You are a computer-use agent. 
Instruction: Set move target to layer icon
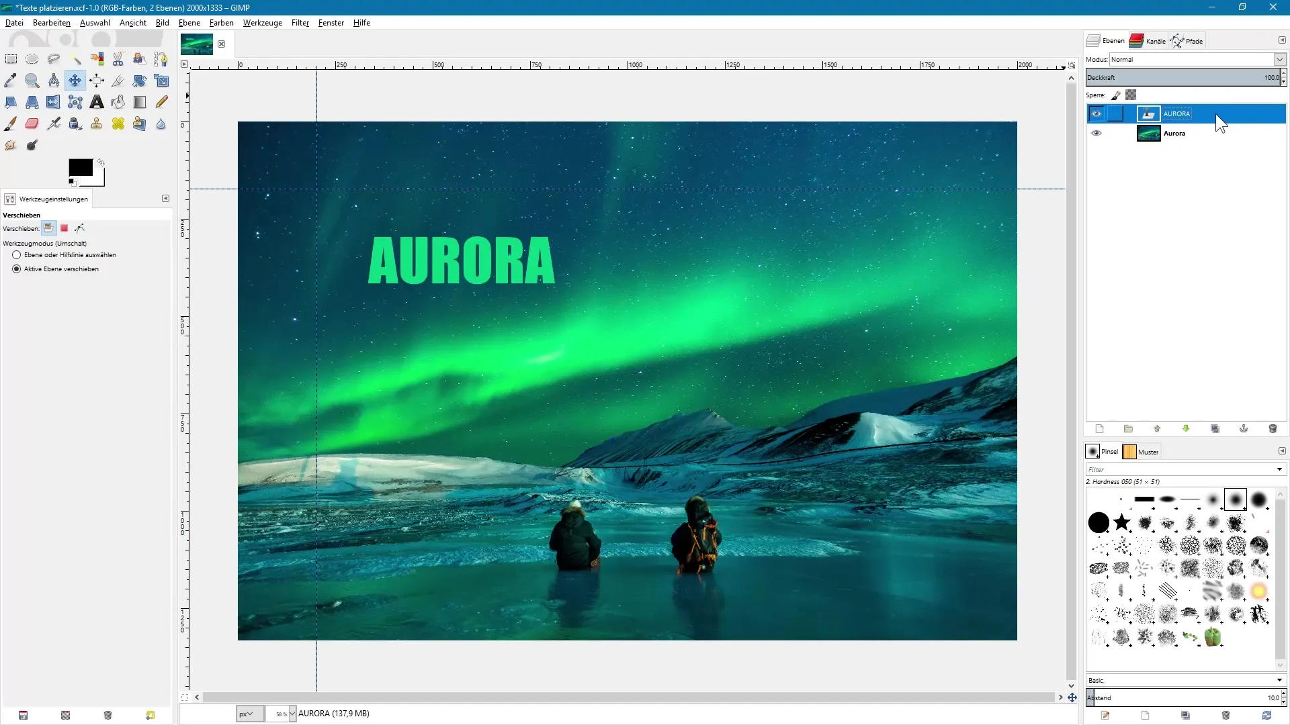[x=48, y=228]
